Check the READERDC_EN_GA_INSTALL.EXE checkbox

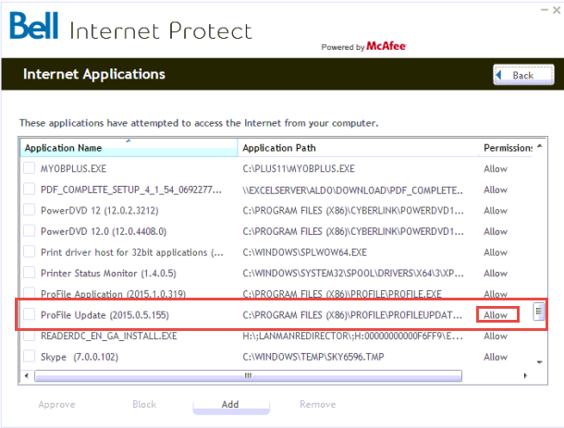[30, 336]
